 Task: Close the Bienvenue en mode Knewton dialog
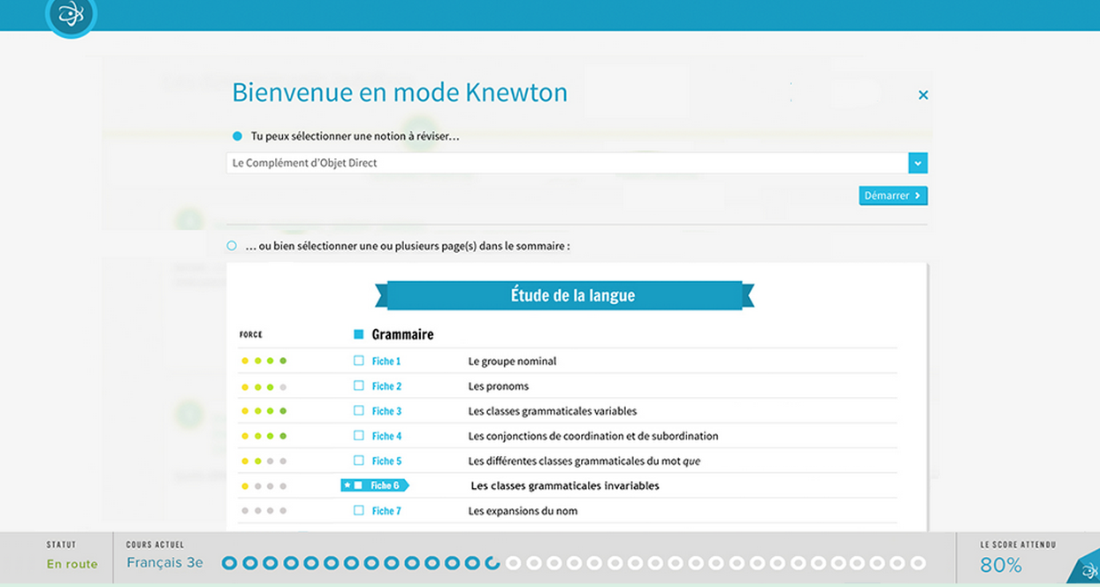click(923, 95)
